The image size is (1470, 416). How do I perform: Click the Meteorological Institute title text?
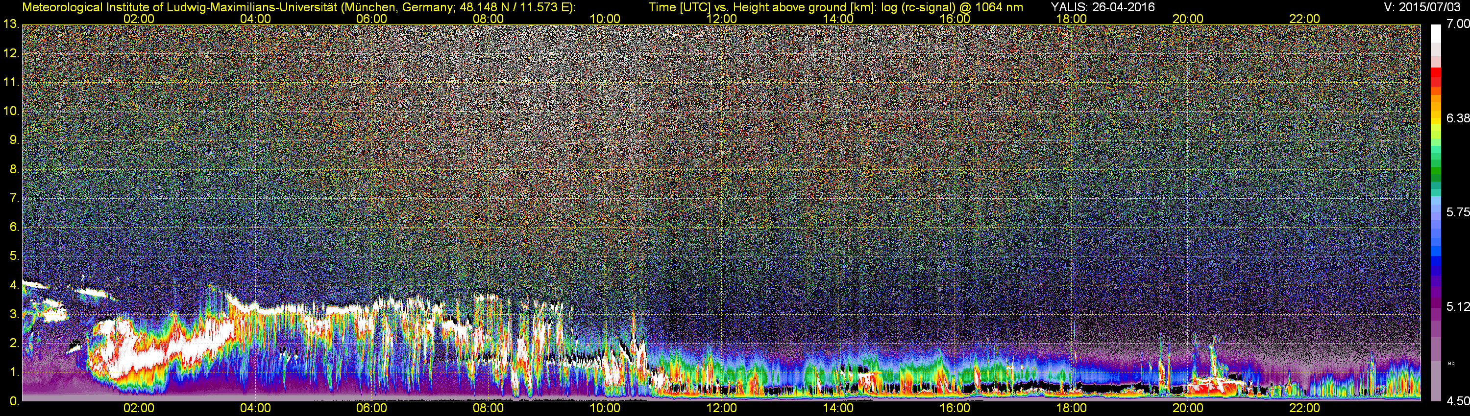click(299, 7)
